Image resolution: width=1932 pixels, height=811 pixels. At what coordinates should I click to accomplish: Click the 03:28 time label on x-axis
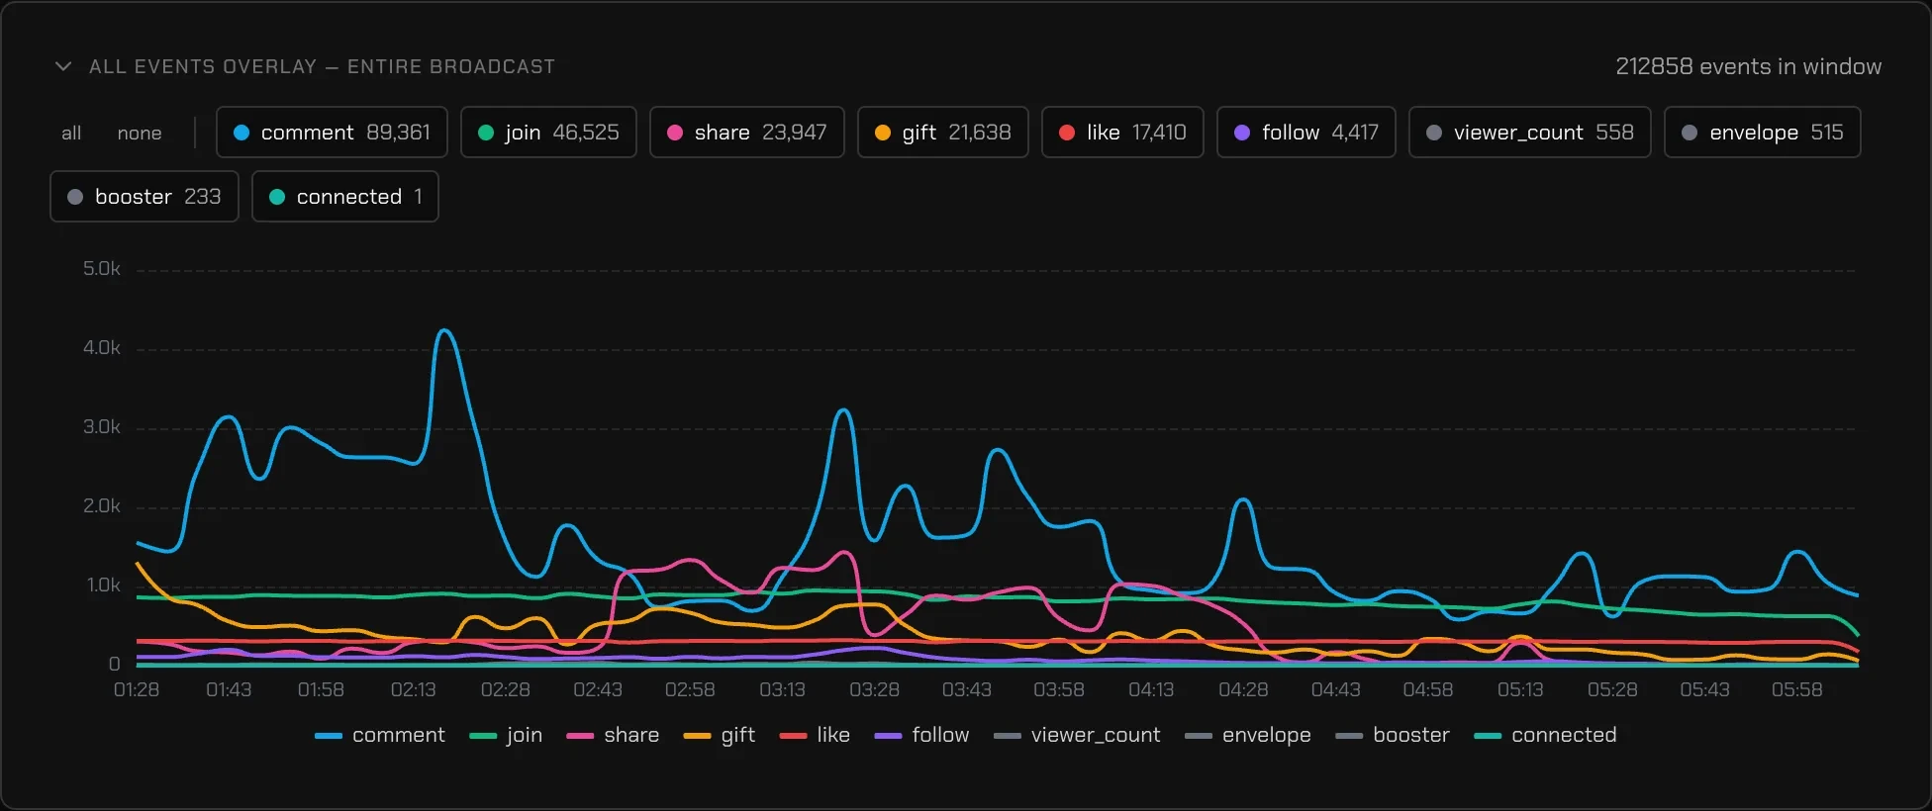pyautogui.click(x=874, y=689)
